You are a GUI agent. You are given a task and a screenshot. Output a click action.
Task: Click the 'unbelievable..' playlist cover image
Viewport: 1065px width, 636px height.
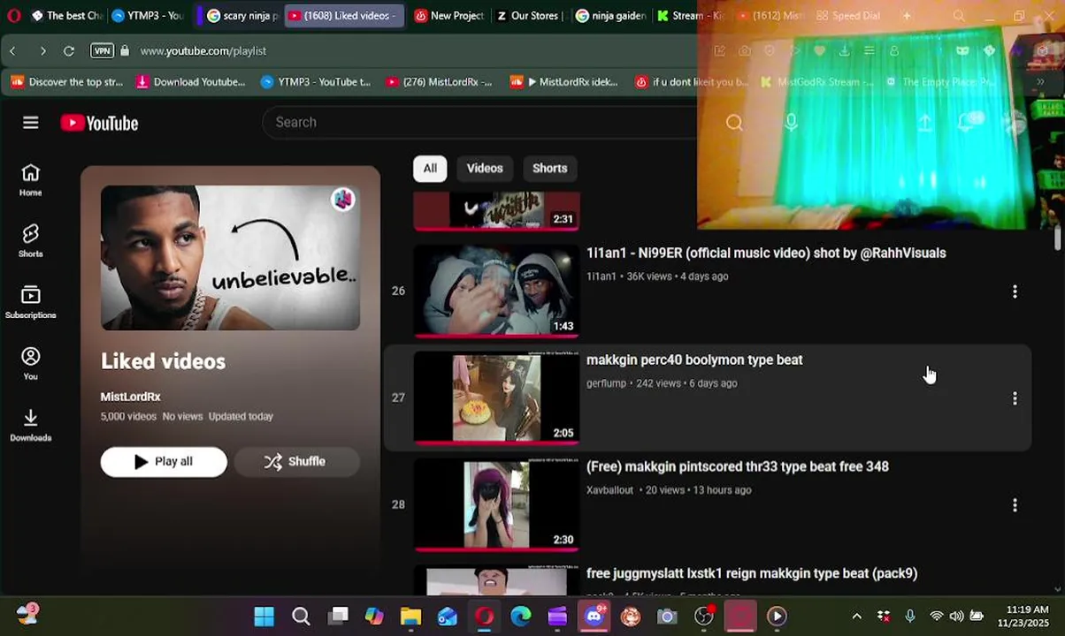(x=230, y=258)
